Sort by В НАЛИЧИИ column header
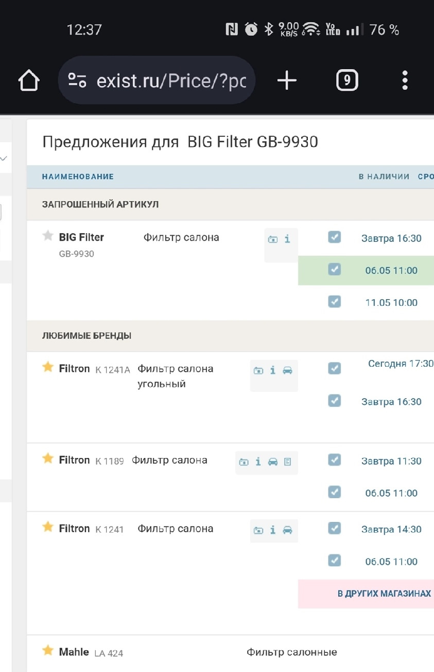Screen dimensions: 434x672 tap(384, 176)
